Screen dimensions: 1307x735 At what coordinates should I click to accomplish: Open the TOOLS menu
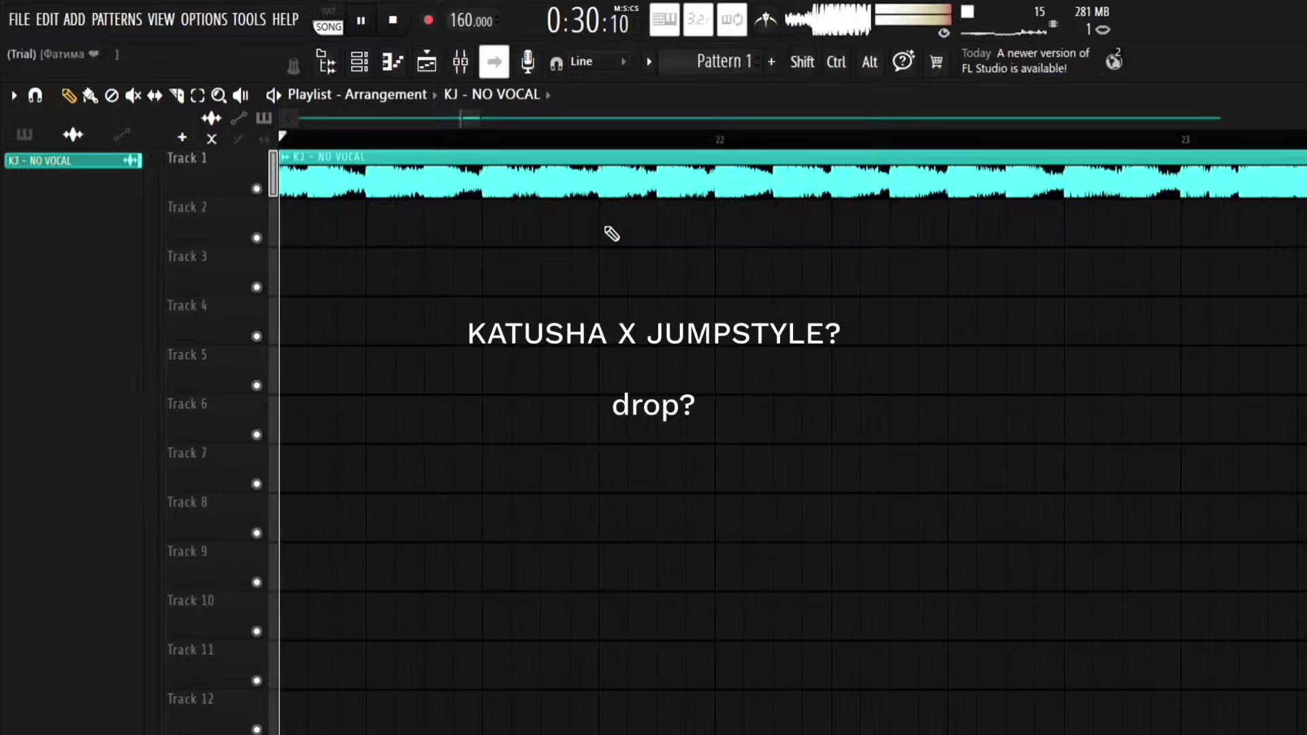coord(249,20)
